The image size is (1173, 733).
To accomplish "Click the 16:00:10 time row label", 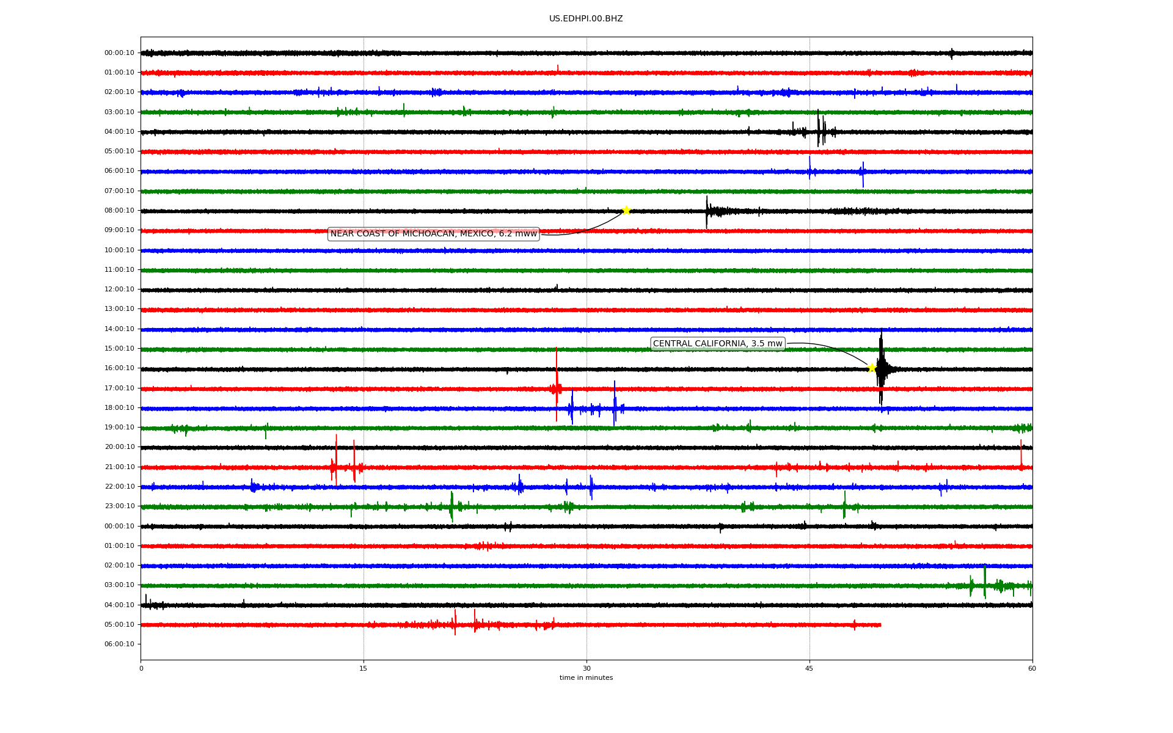I will pos(119,368).
